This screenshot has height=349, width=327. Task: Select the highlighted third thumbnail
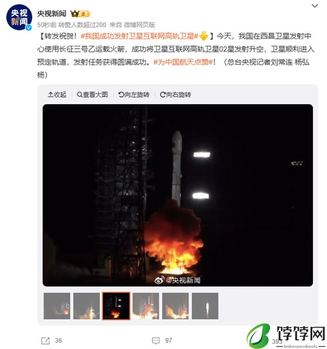click(x=116, y=306)
